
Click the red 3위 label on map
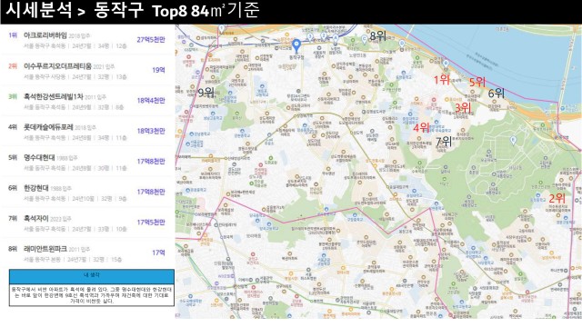(x=463, y=107)
